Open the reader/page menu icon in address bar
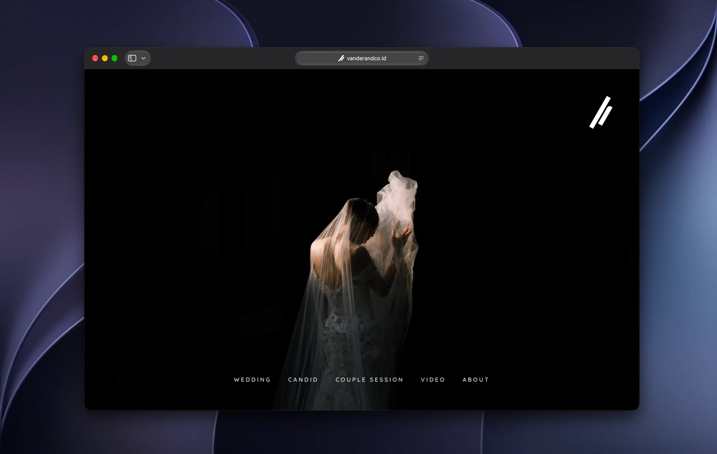Image resolution: width=717 pixels, height=454 pixels. tap(421, 58)
